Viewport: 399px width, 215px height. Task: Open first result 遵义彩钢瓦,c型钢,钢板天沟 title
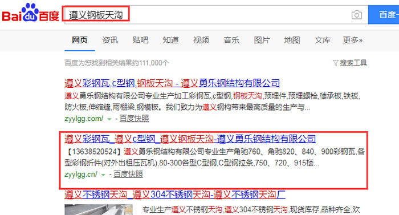[172, 83]
